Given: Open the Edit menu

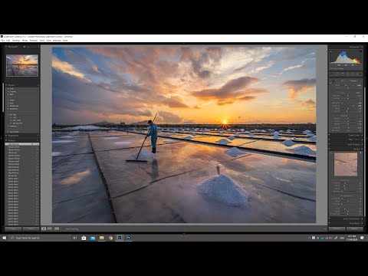Looking at the screenshot, I should (8, 41).
